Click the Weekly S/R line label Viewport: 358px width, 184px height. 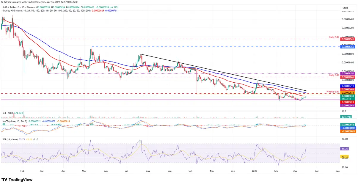[x=333, y=92]
